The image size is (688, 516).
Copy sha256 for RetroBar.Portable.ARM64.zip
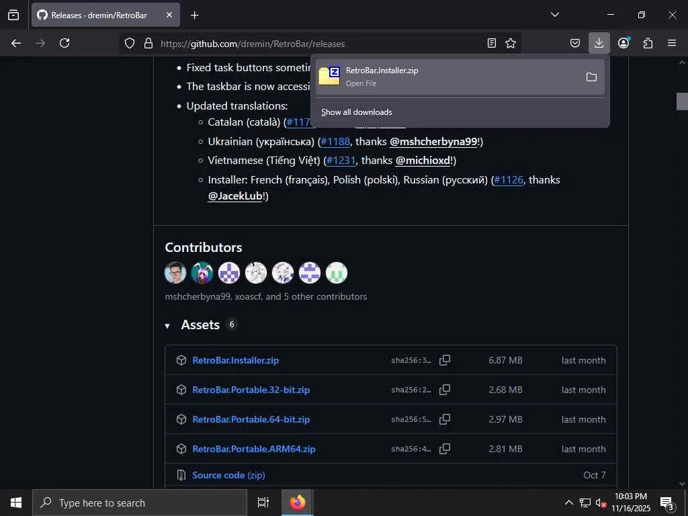coord(445,449)
